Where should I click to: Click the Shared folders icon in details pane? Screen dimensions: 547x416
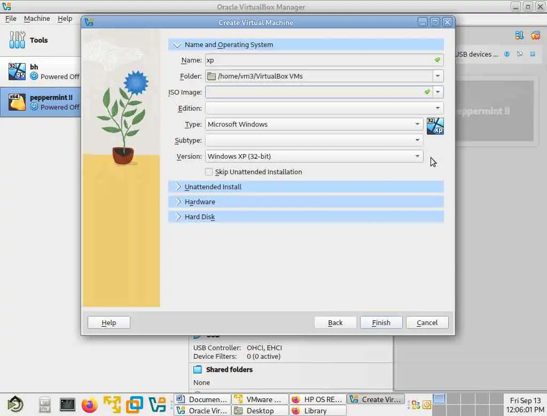click(198, 369)
